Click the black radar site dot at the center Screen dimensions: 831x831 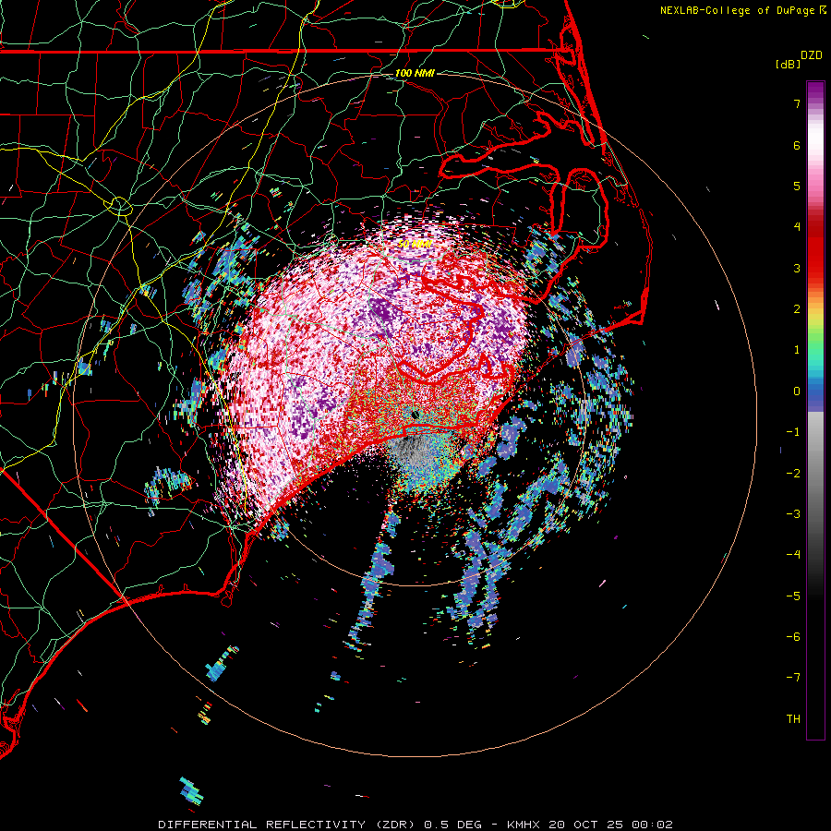[415, 415]
